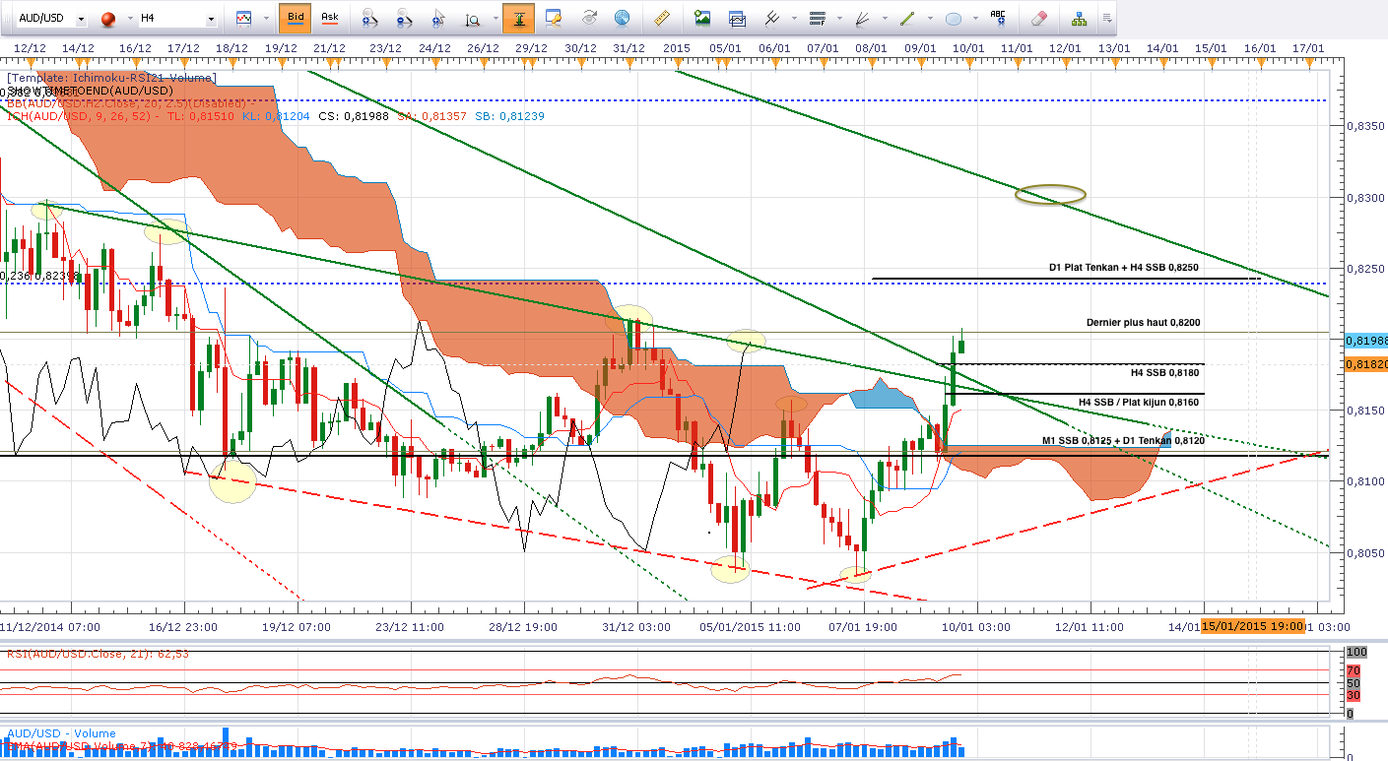The height and width of the screenshot is (761, 1388).
Task: Click the zoom out magnifier icon
Action: [405, 18]
